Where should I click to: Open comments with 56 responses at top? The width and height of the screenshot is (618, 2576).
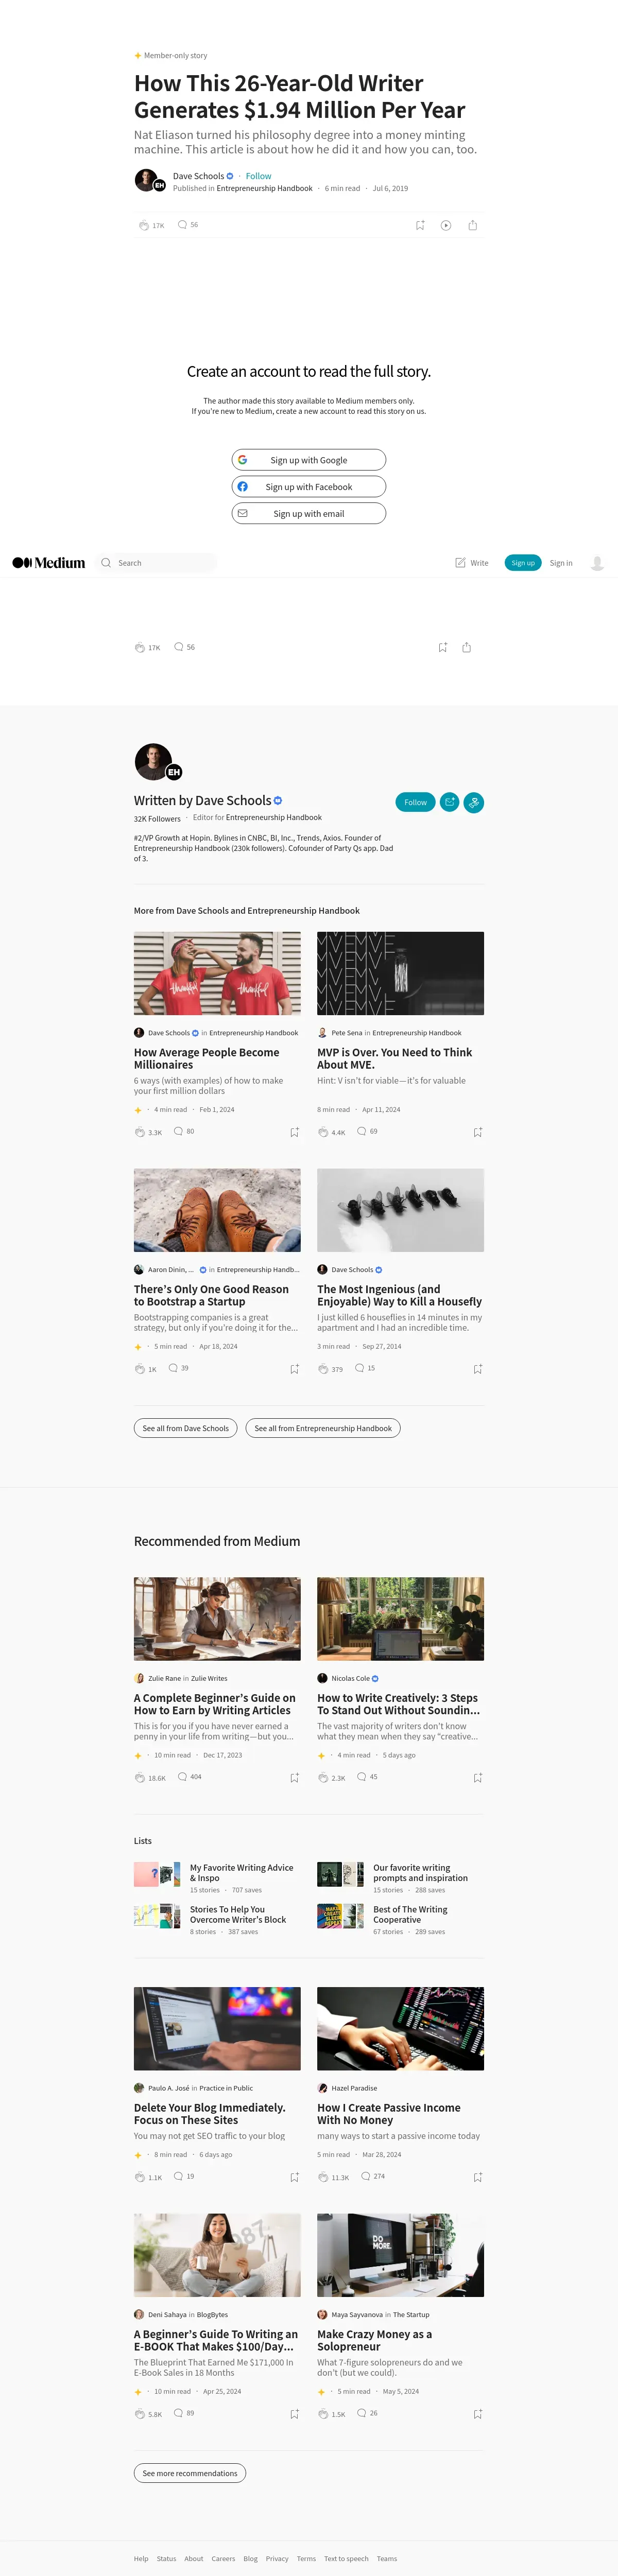(188, 225)
